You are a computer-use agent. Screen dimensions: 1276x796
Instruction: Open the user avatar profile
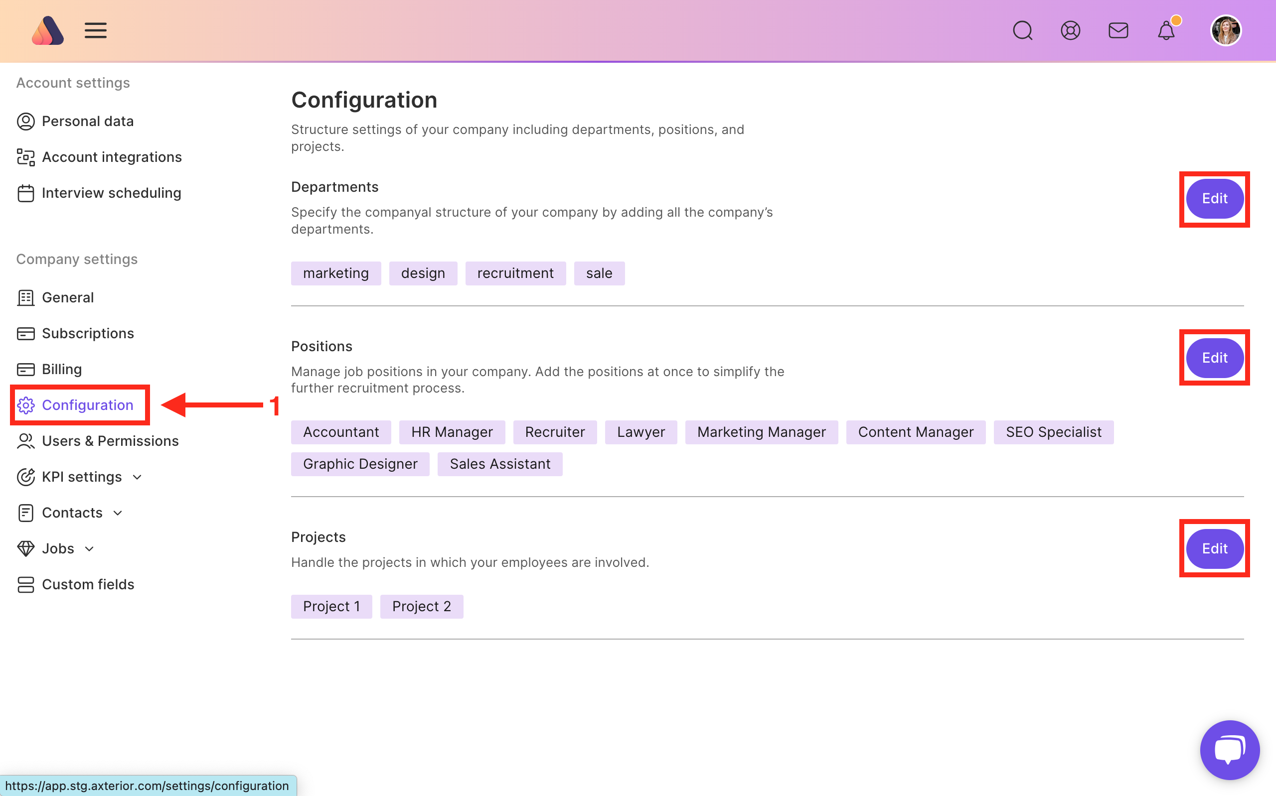tap(1226, 30)
